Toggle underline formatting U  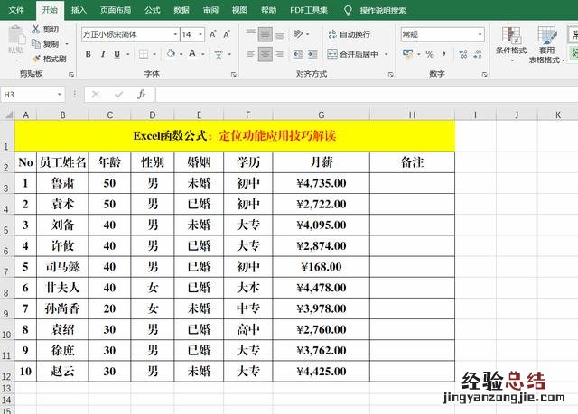tap(117, 54)
